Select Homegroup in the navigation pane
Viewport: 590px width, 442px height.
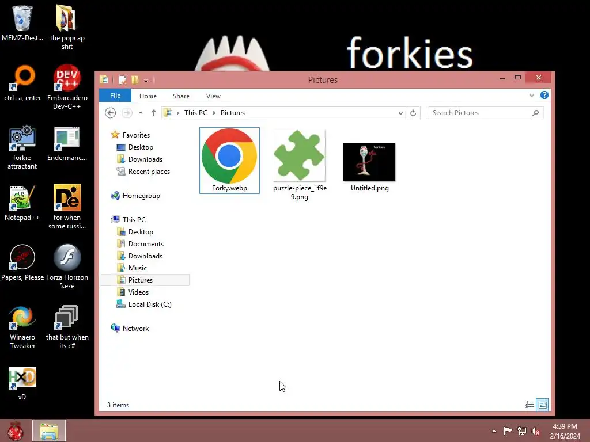tap(135, 196)
